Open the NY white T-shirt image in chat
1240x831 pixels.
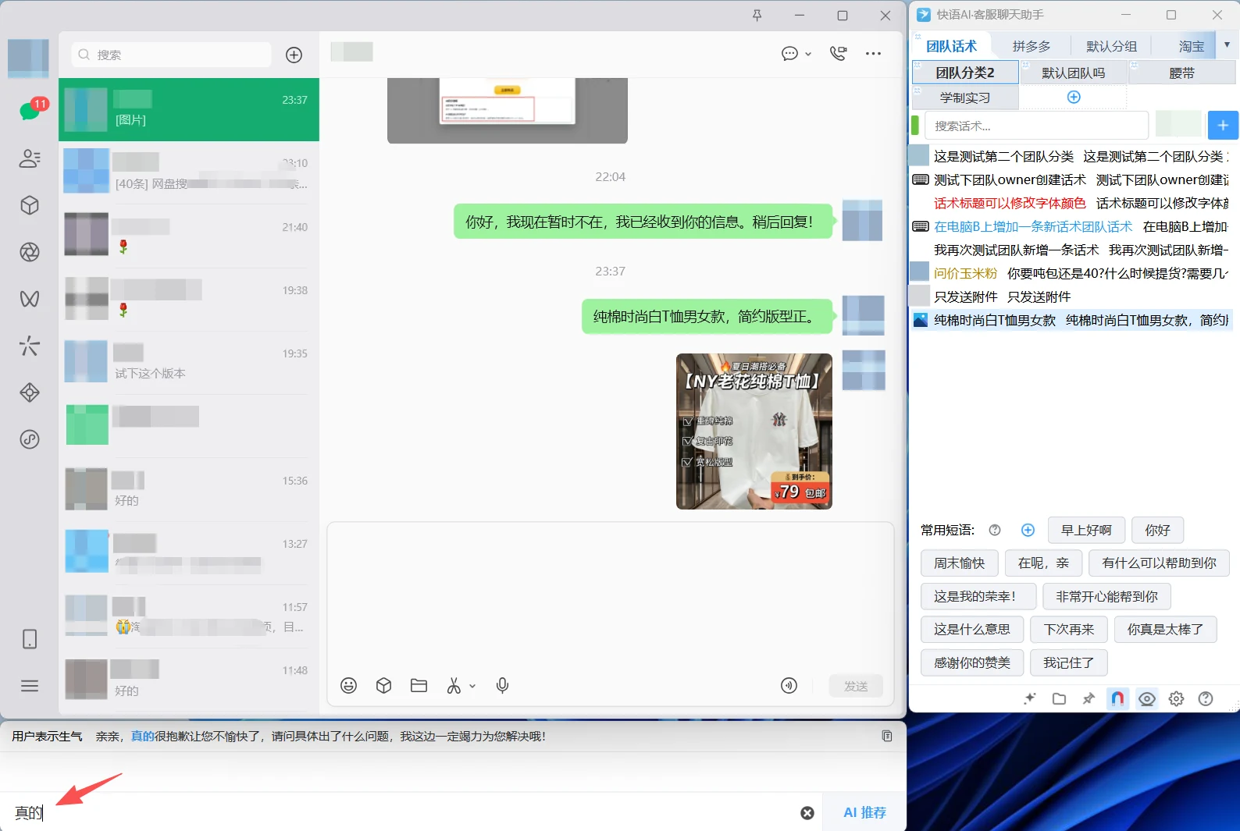tap(754, 431)
